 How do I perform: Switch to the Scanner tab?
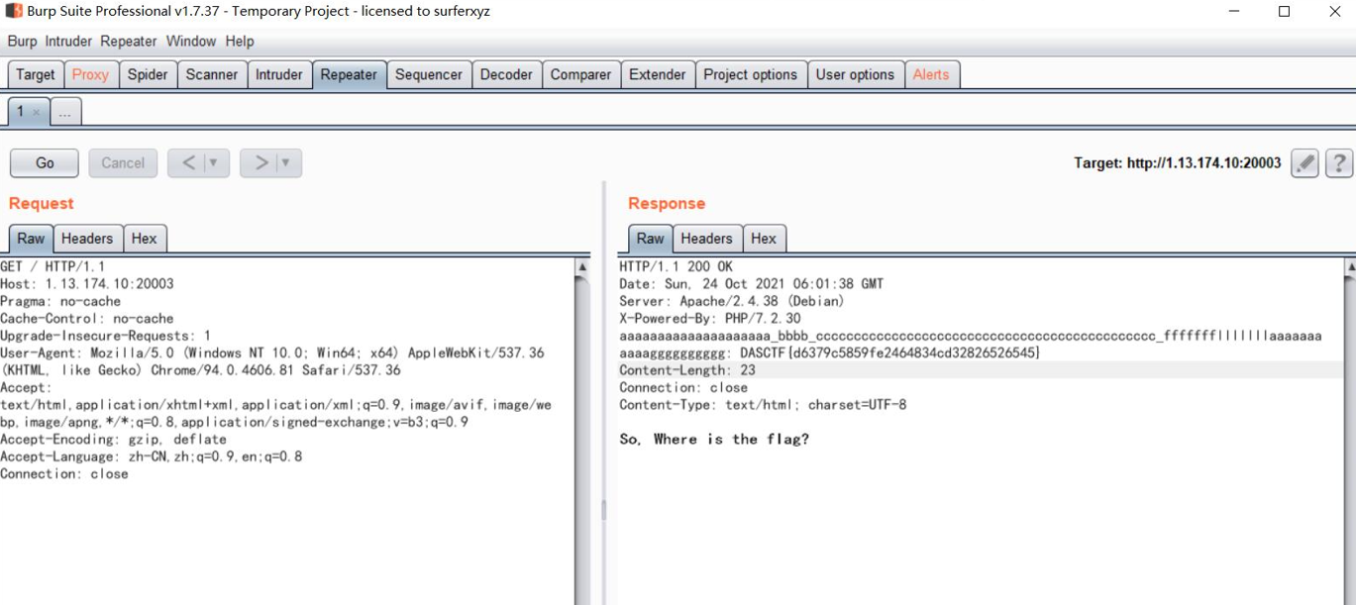coord(212,74)
